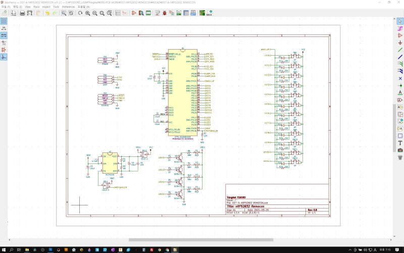Click Annotate schematic symbols icon
This screenshot has height=253, width=404.
click(x=157, y=13)
